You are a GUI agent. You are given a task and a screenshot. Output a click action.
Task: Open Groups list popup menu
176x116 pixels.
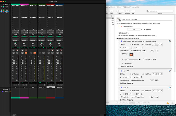[9, 89]
